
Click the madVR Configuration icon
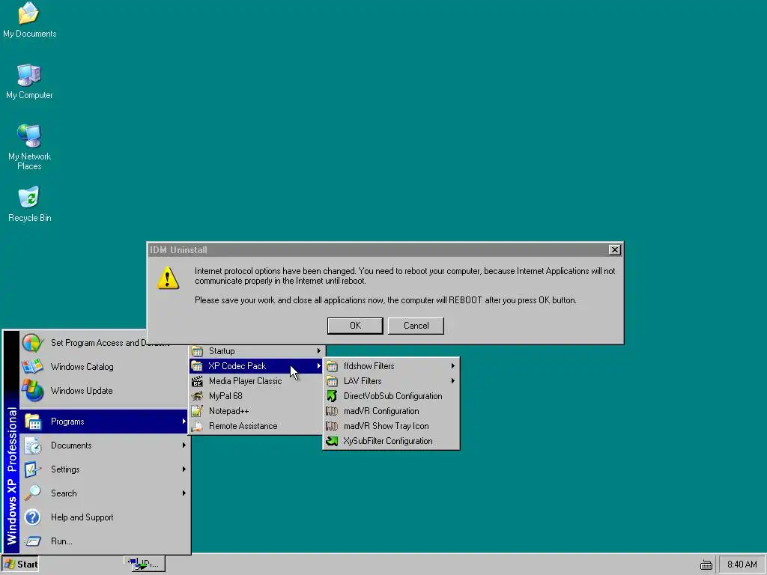pos(332,411)
